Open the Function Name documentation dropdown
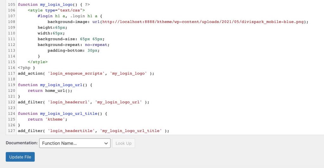 (x=75, y=143)
